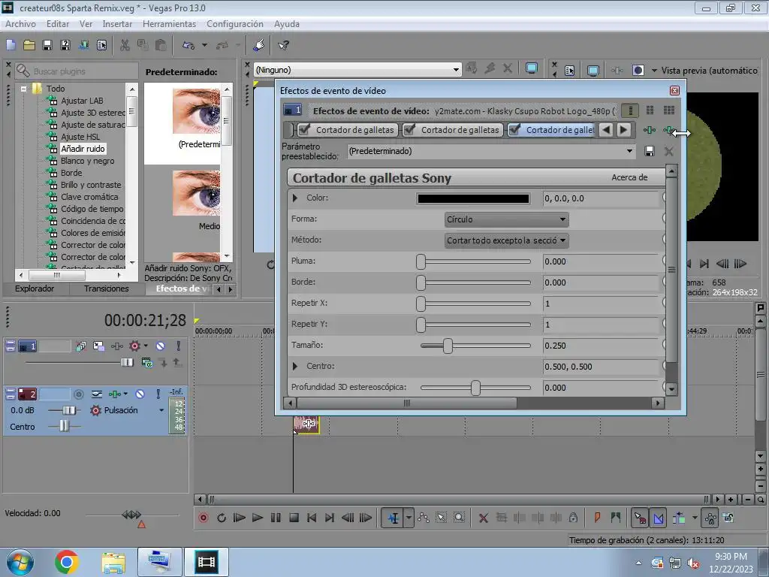Open the project properties icon in the toolbar

101,45
